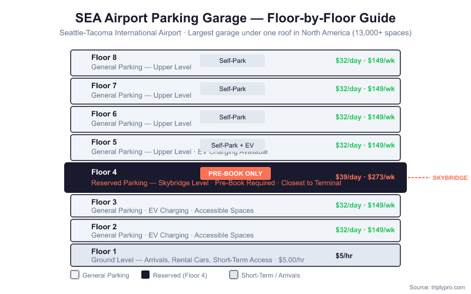Click the Short-Term / Arrivals legend swatch
The image size is (471, 294).
coord(234,275)
